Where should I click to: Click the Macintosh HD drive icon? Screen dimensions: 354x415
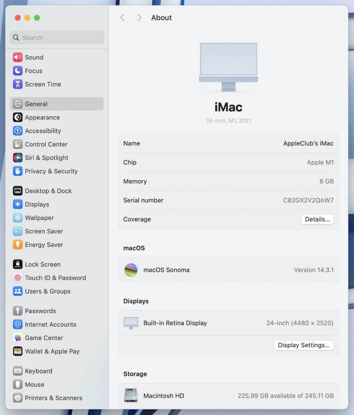tap(131, 396)
